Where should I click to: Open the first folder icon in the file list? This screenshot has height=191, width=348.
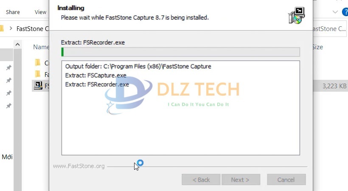coord(38,63)
